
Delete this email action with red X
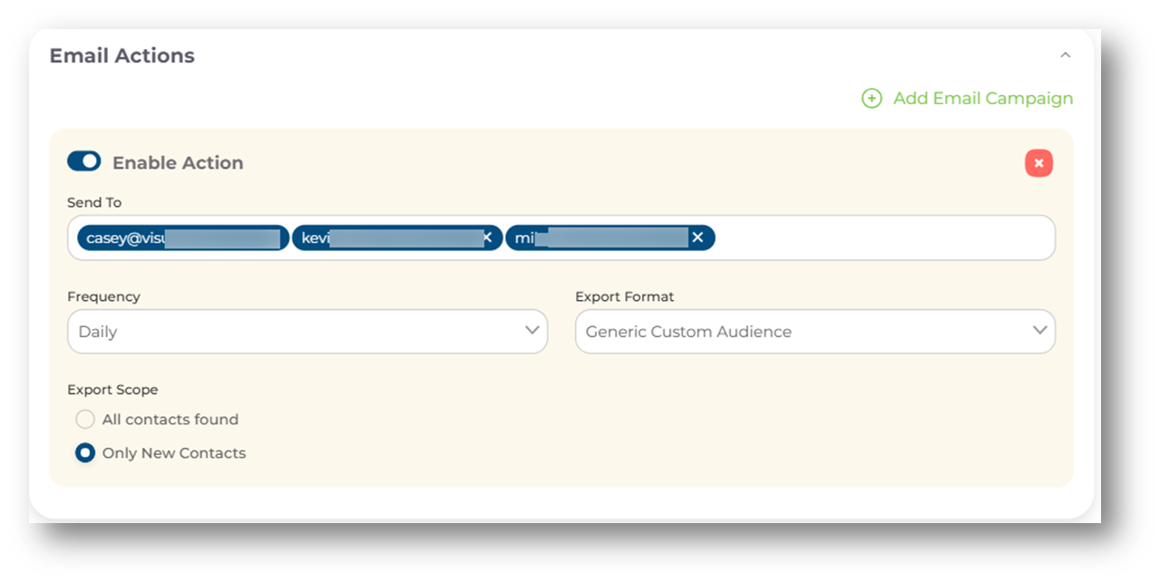click(1038, 163)
